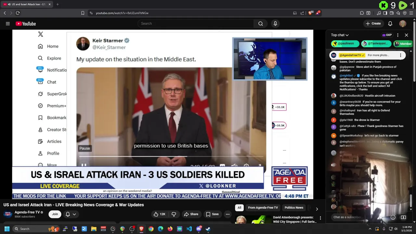The height and width of the screenshot is (234, 416).
Task: Close the live chat panel
Action: (x=406, y=35)
